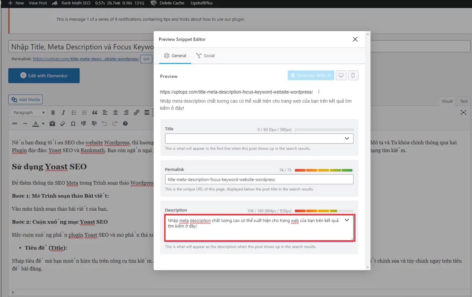Align text right in the editor
The image size is (472, 297).
(126, 113)
